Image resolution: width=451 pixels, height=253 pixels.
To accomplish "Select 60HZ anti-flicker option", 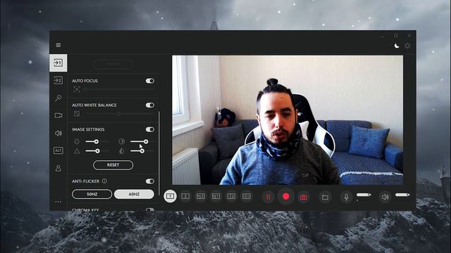I will coord(134,194).
